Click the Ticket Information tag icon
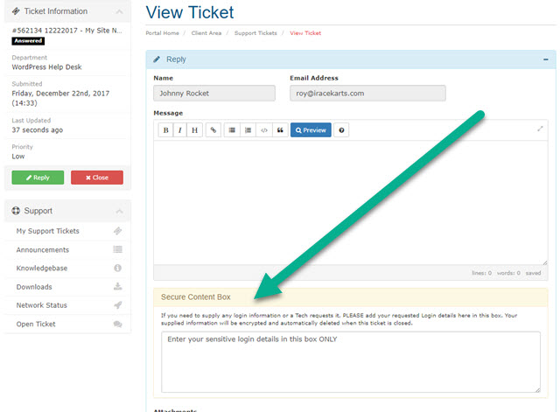This screenshot has width=560, height=412. coord(16,11)
